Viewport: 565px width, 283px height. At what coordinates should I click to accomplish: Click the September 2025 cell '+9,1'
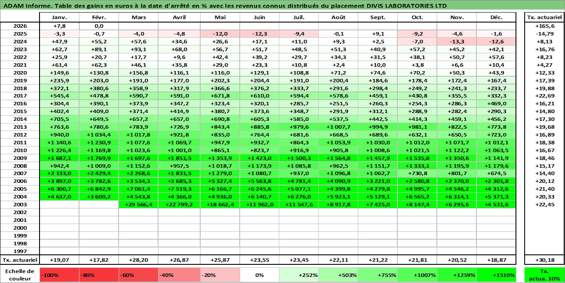[377, 34]
